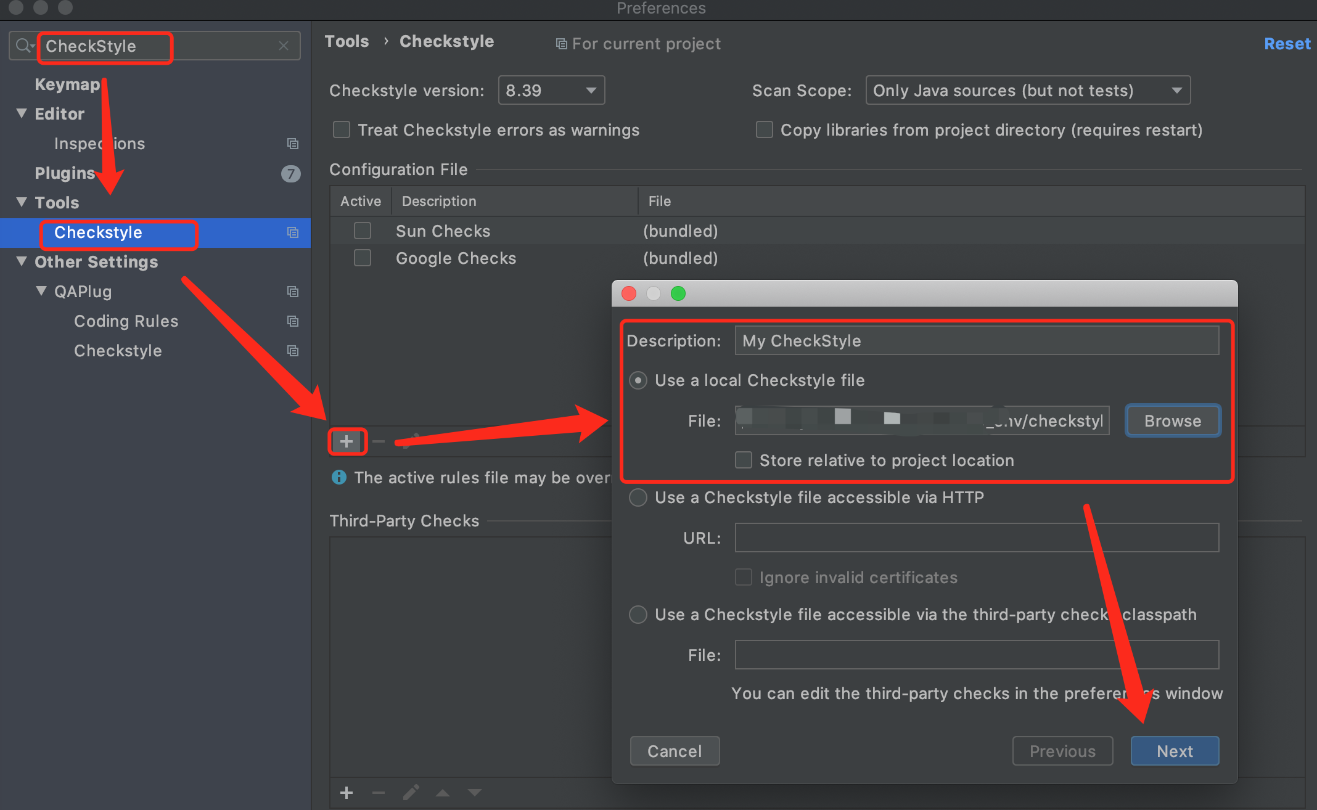Click Browse button for local file
The height and width of the screenshot is (810, 1317).
(x=1173, y=421)
